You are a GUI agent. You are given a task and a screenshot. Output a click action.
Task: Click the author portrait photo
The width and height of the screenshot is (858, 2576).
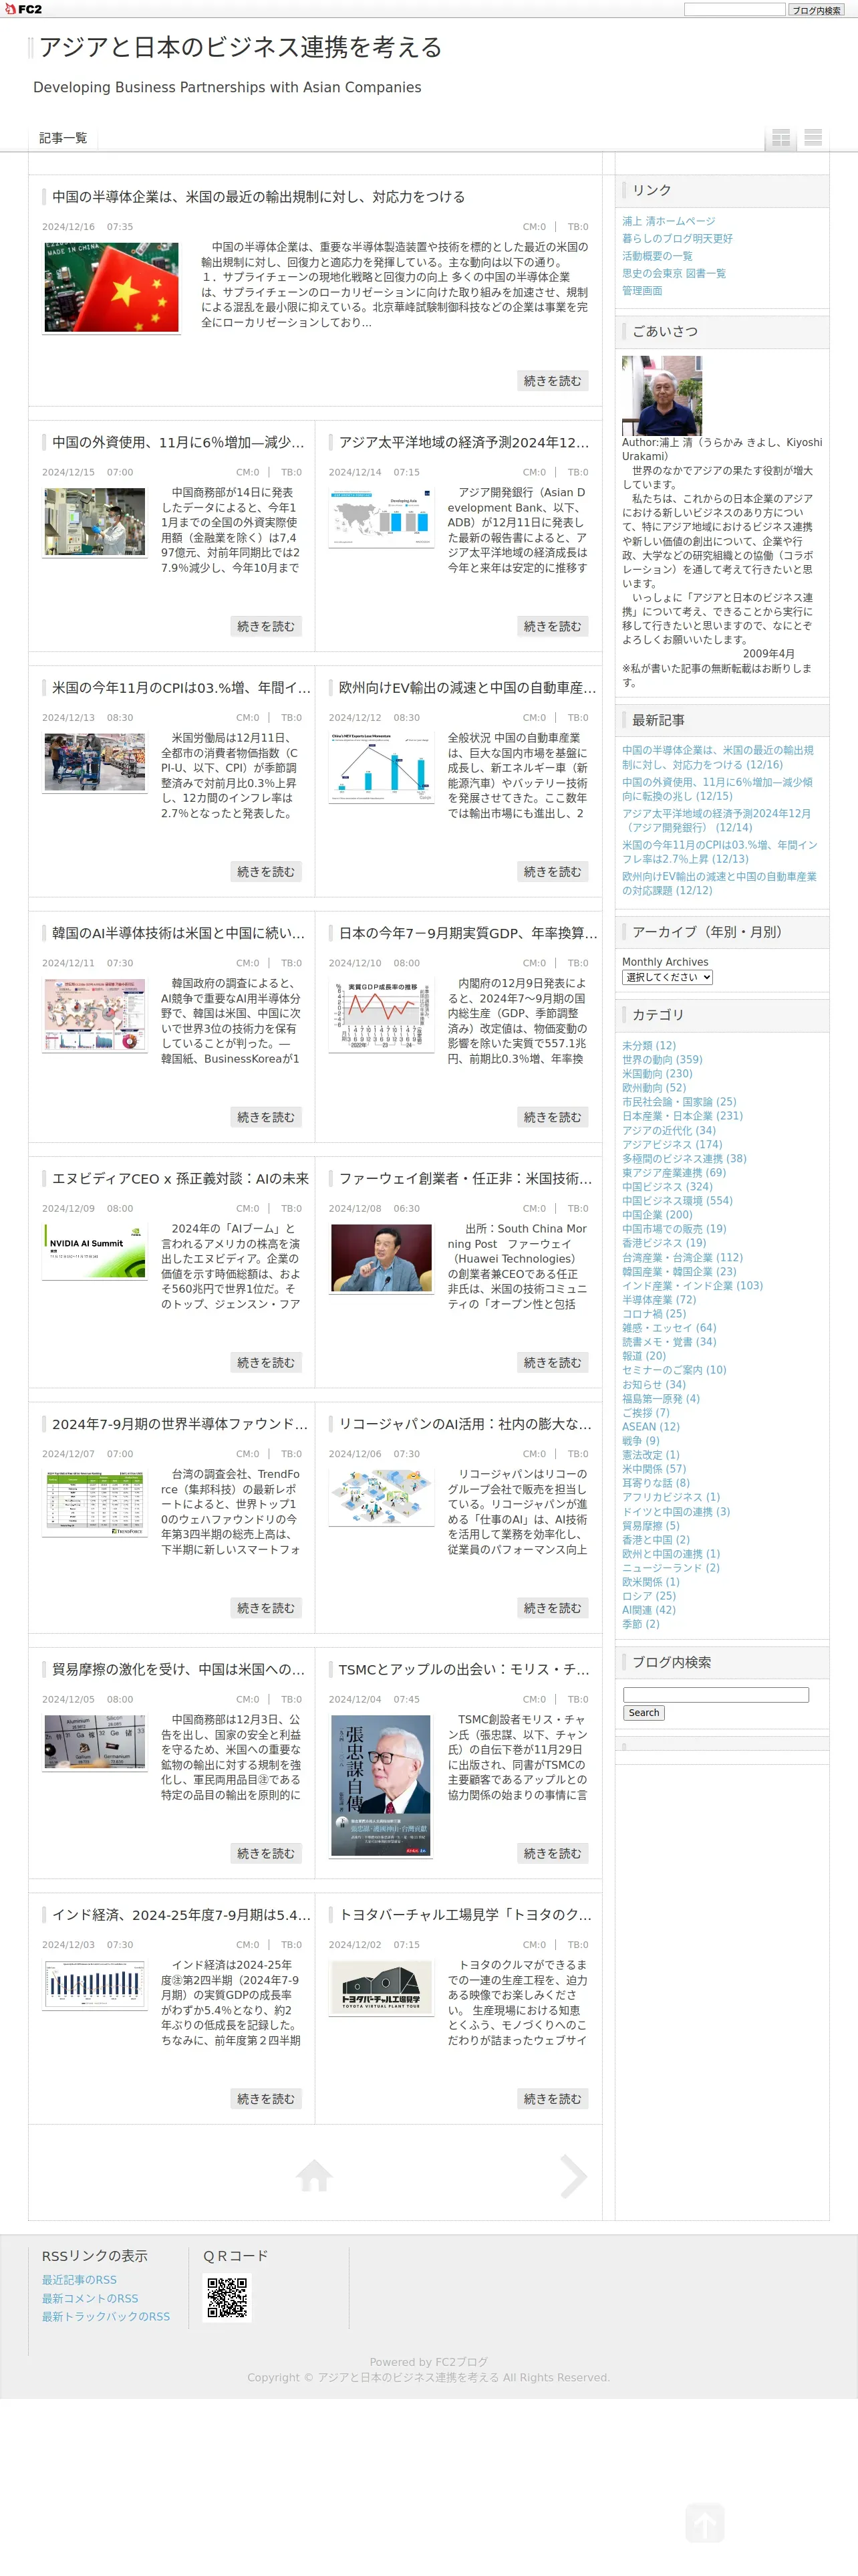point(662,395)
